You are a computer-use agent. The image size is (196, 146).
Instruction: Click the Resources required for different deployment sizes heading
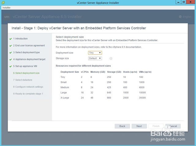tap(83, 66)
